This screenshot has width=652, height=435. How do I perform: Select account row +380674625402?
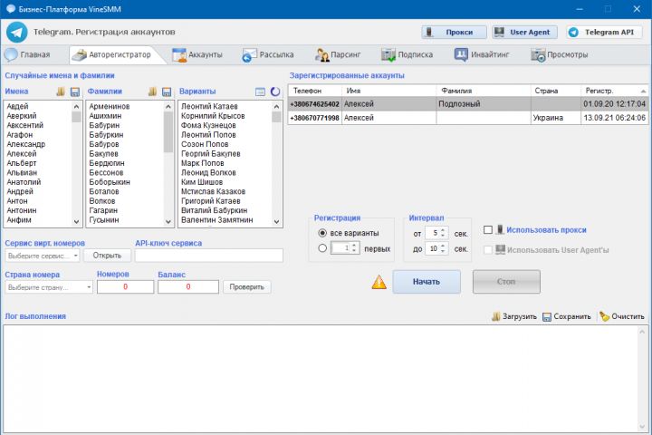pos(468,104)
